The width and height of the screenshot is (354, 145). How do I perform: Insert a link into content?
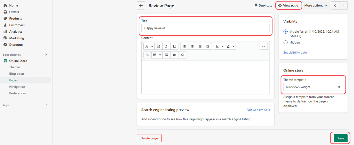tap(147, 55)
